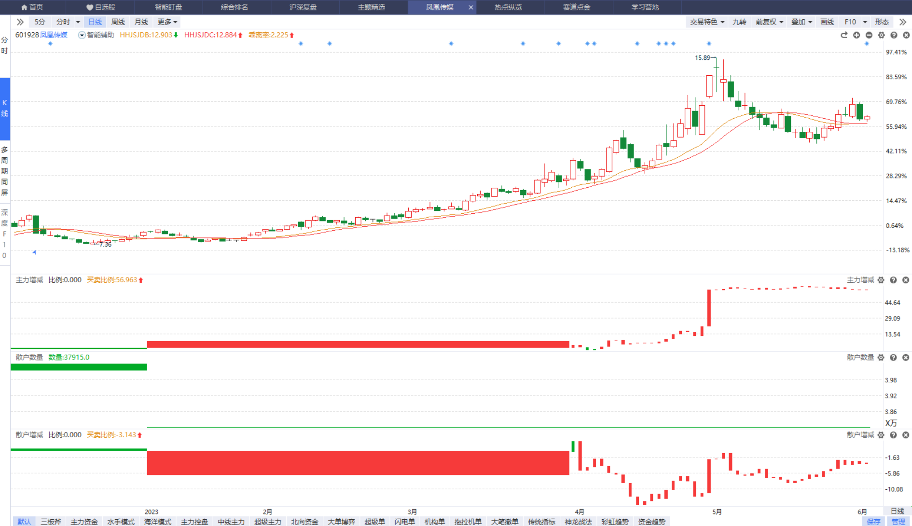
Task: Open the dropdown arrow next to 分时
Action: pyautogui.click(x=78, y=22)
